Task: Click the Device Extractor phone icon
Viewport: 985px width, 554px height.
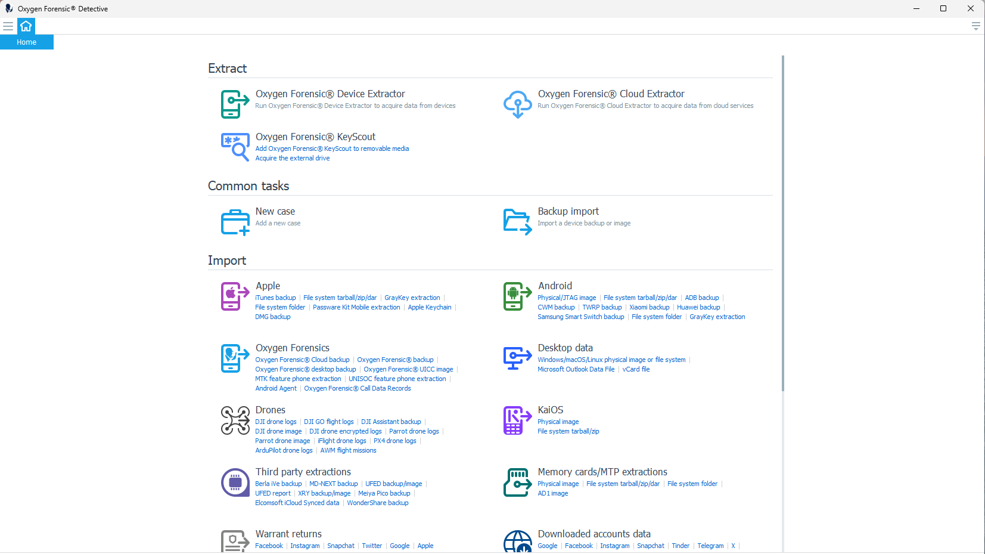Action: point(235,104)
